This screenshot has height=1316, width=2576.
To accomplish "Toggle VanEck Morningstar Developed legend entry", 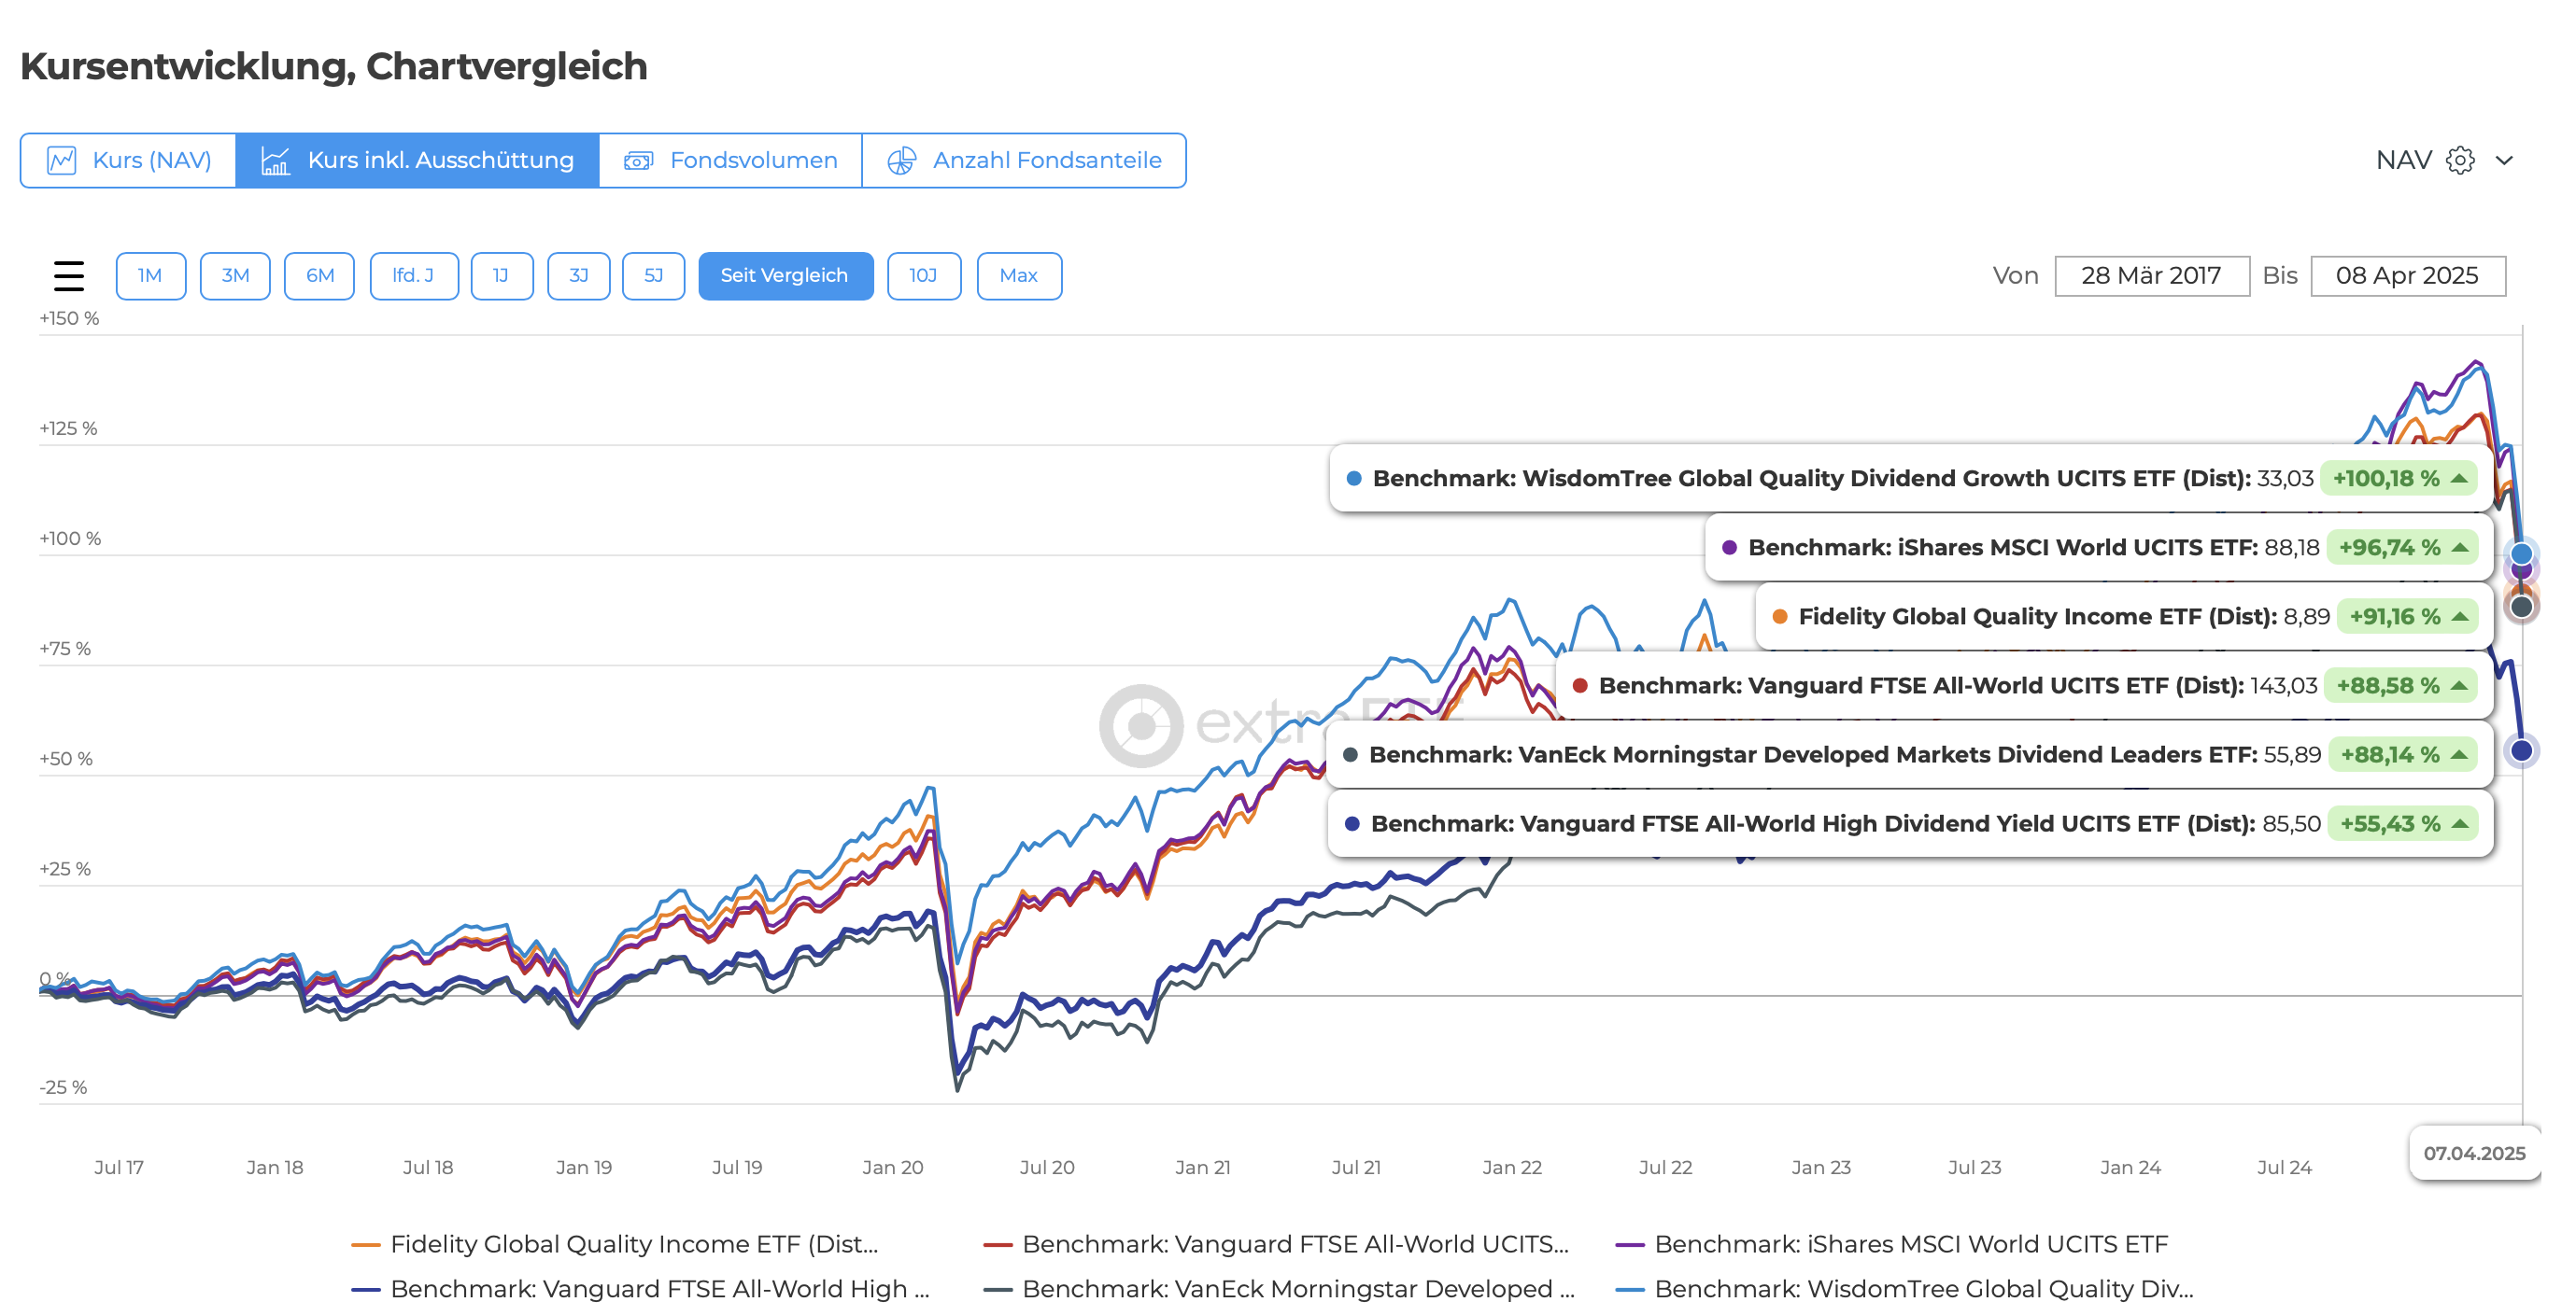I will 1297,1289.
